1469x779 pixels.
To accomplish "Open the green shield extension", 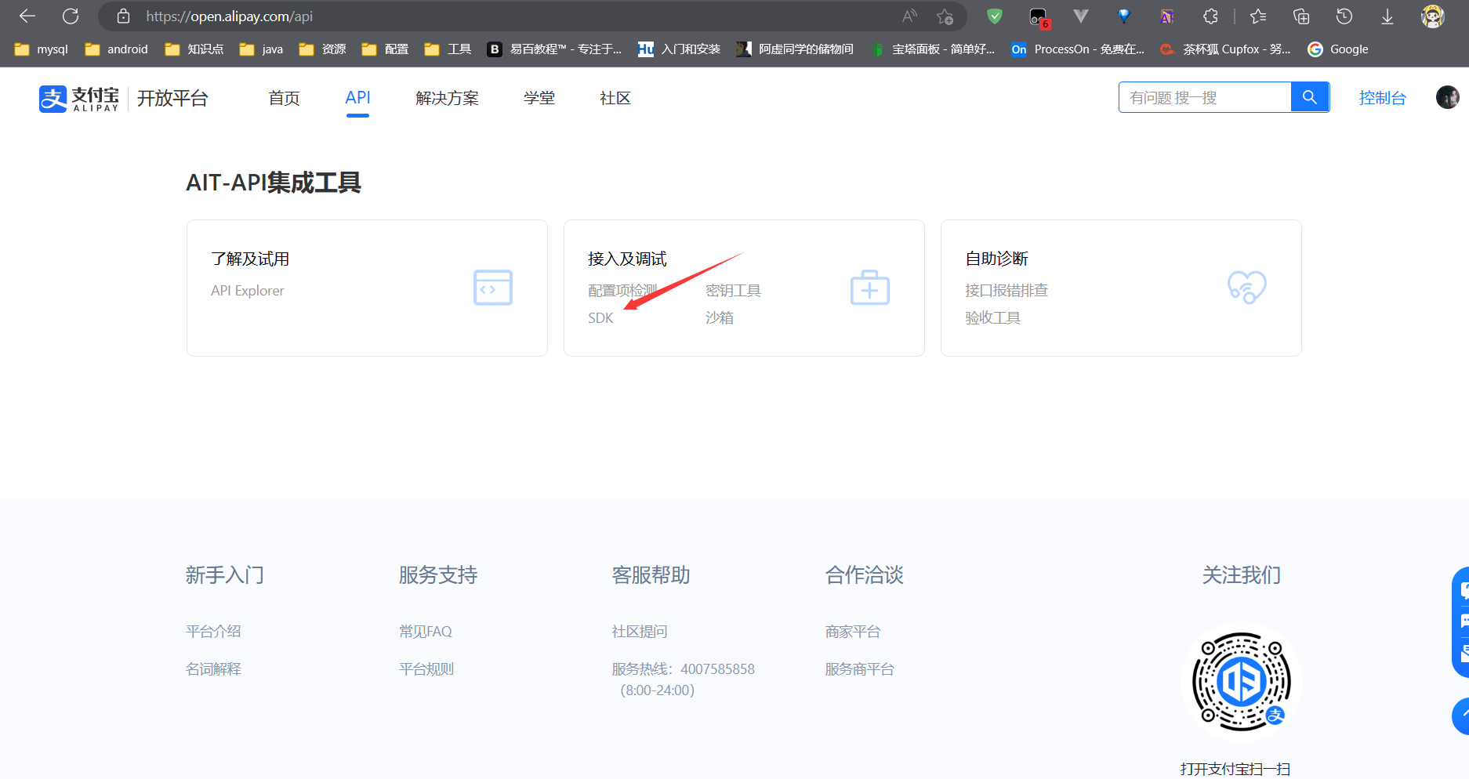I will click(995, 16).
